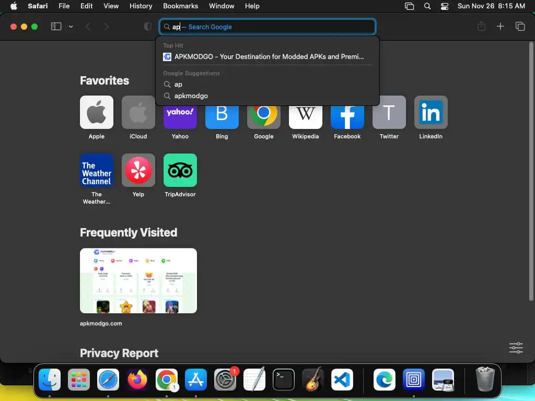Open the View menu

(111, 6)
